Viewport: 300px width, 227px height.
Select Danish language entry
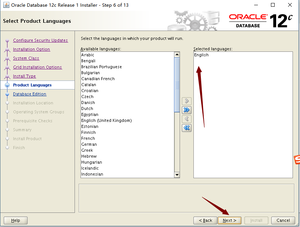point(127,103)
